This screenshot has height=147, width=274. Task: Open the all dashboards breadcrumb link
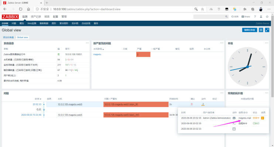click(x=8, y=37)
